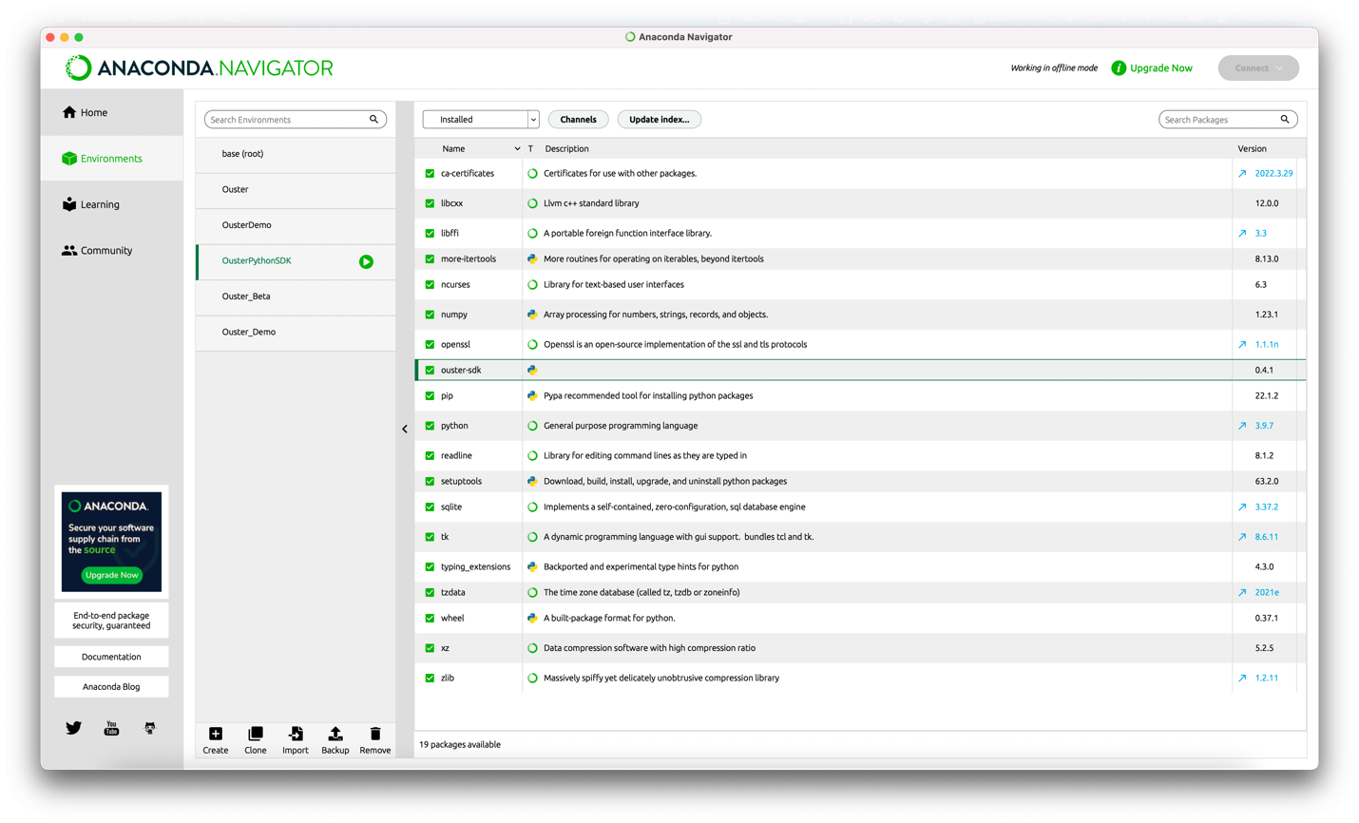
Task: Open the Documentation button
Action: click(111, 657)
